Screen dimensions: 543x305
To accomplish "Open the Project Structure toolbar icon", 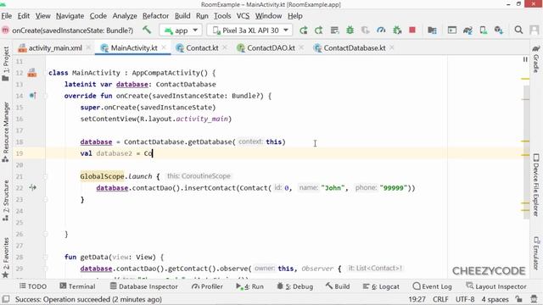I will 432,30.
